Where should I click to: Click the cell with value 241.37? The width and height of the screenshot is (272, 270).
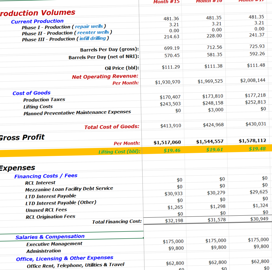257,35
